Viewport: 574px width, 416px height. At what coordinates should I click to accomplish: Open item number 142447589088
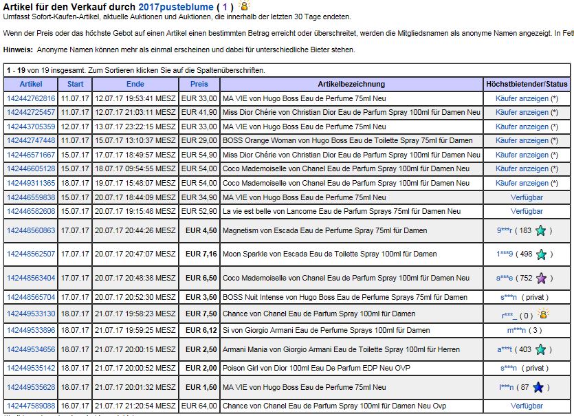click(x=31, y=406)
